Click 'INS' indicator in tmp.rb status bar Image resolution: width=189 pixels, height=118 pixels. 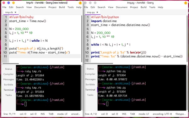click(43, 114)
